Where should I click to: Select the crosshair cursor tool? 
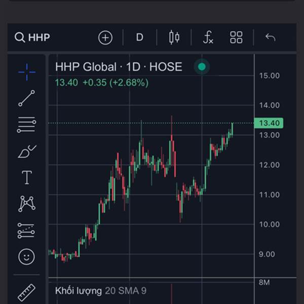pos(26,72)
